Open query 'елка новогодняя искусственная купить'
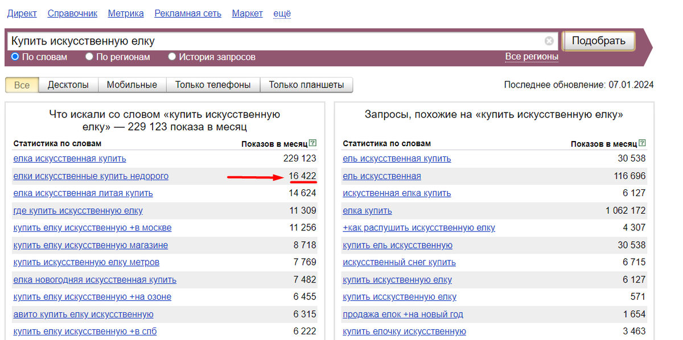683x340 pixels. pyautogui.click(x=95, y=280)
